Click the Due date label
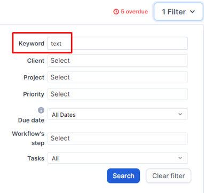The height and width of the screenshot is (193, 204). pyautogui.click(x=31, y=120)
